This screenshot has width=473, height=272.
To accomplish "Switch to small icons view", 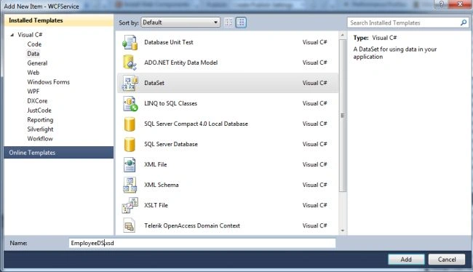I will click(228, 23).
